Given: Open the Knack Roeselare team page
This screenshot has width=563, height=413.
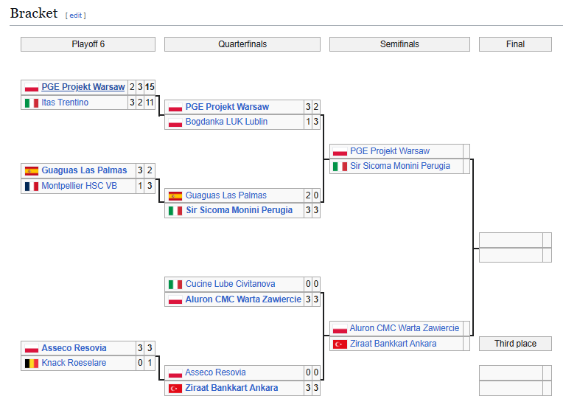Looking at the screenshot, I should 74,363.
